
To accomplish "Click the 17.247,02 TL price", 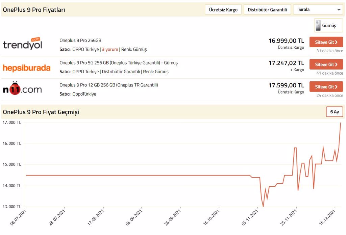I will 286,63.
